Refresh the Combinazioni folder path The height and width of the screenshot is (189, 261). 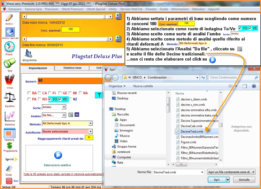203,77
